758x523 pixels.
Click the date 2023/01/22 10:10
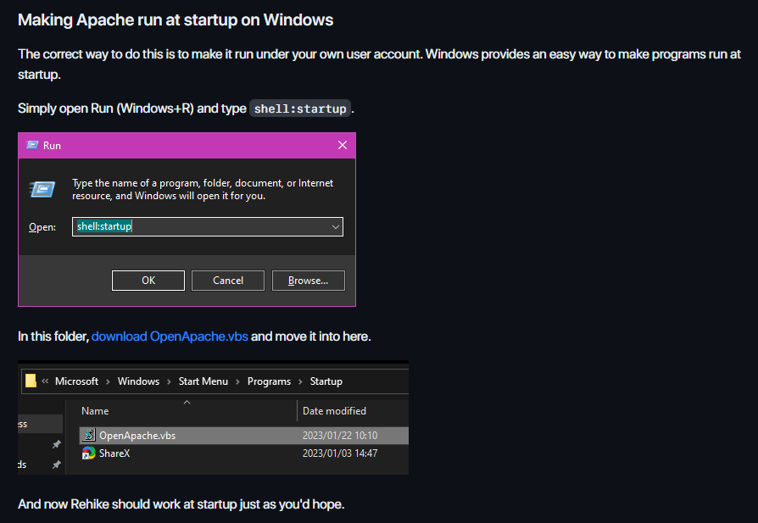340,436
